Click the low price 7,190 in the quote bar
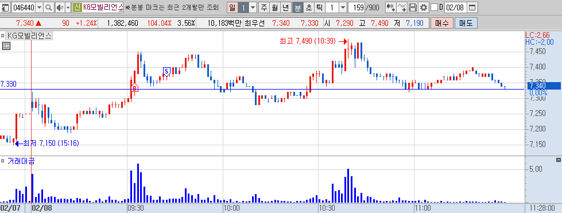 414,24
